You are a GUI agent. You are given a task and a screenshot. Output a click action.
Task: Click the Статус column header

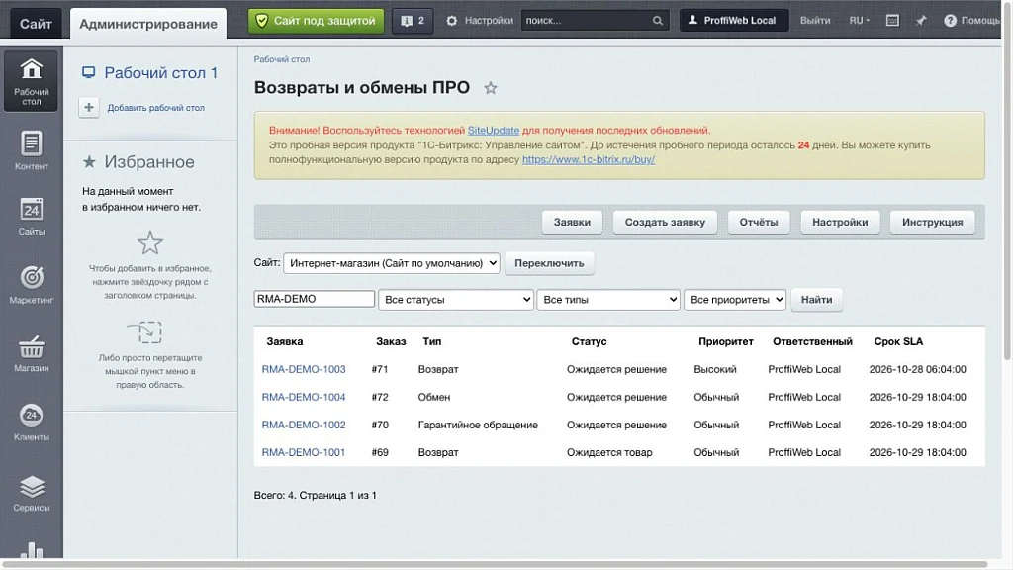click(590, 341)
